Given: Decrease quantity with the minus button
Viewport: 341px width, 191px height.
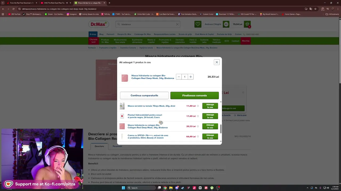Looking at the screenshot, I should point(179,77).
